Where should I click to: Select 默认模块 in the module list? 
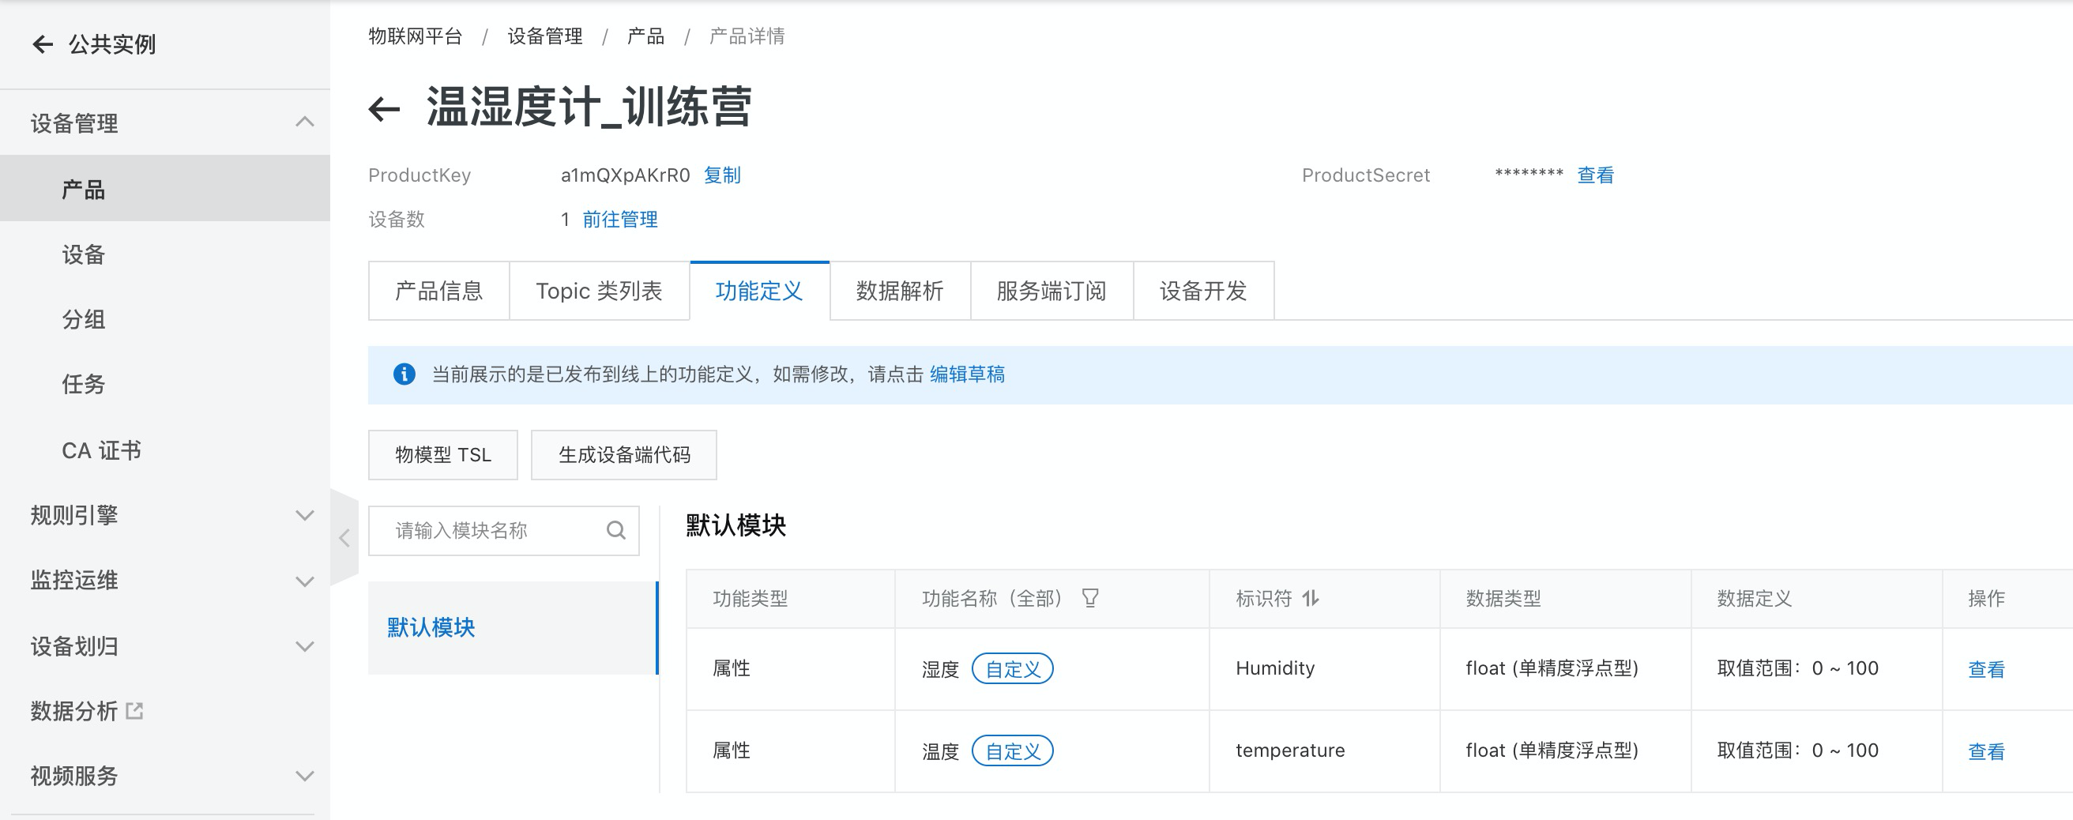coord(513,628)
